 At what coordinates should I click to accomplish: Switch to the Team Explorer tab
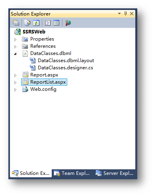point(72,173)
